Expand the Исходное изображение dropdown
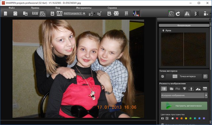The width and height of the screenshot is (212, 125). click(x=206, y=95)
